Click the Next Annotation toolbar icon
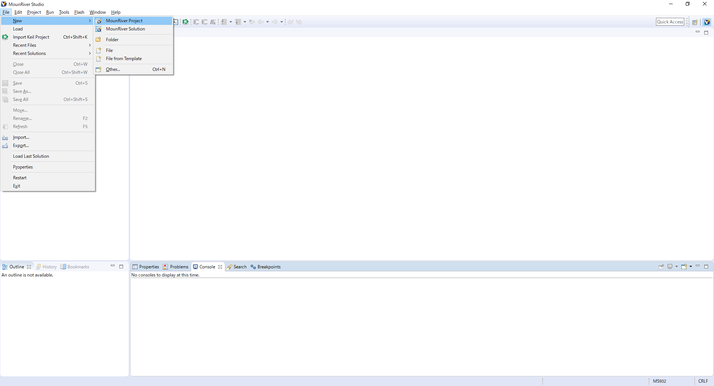The width and height of the screenshot is (714, 386). 224,22
